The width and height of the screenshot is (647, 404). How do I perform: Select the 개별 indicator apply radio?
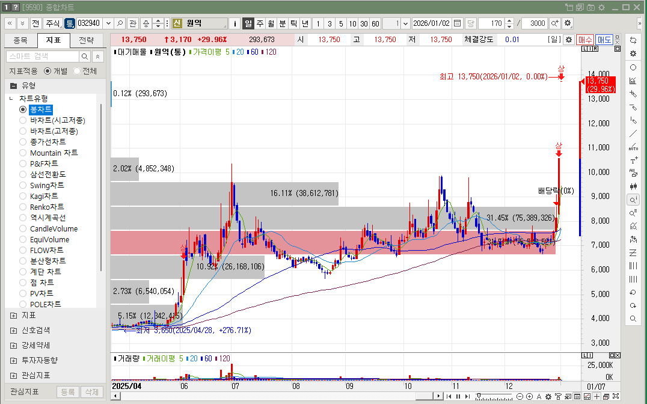pyautogui.click(x=48, y=71)
